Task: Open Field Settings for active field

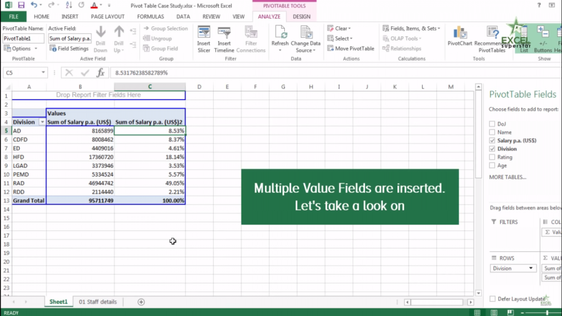Action: click(x=69, y=48)
